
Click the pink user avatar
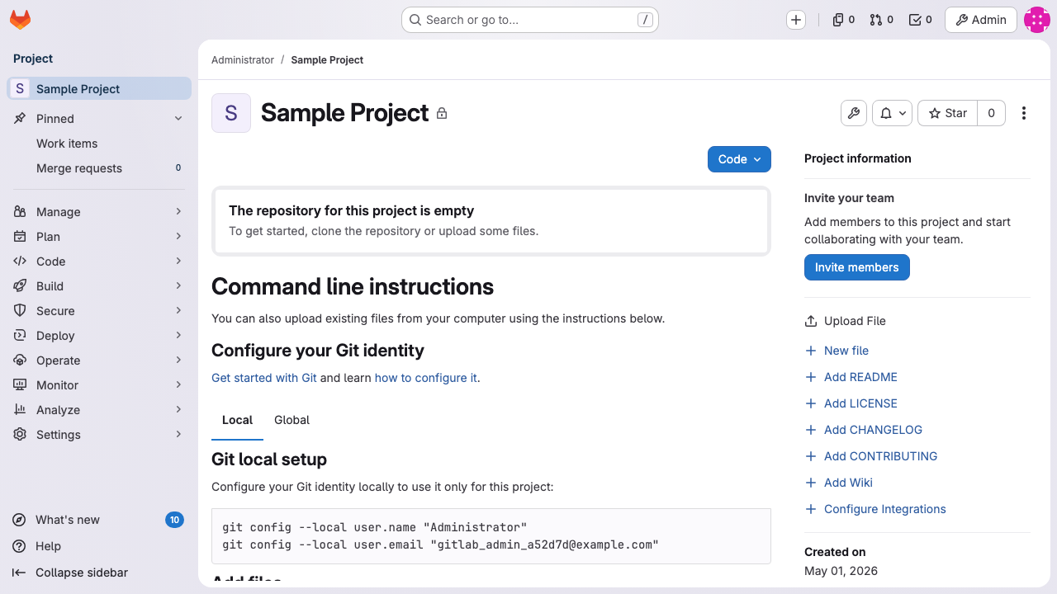(x=1036, y=20)
